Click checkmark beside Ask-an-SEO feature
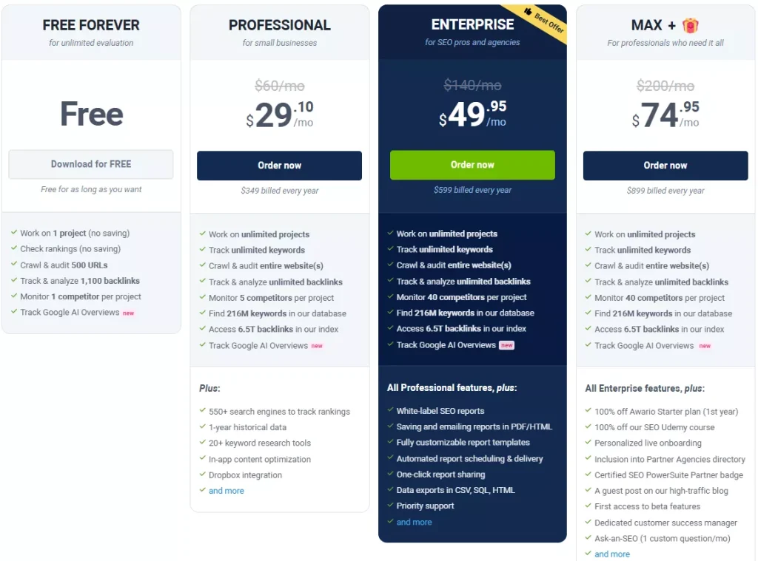 coord(588,538)
